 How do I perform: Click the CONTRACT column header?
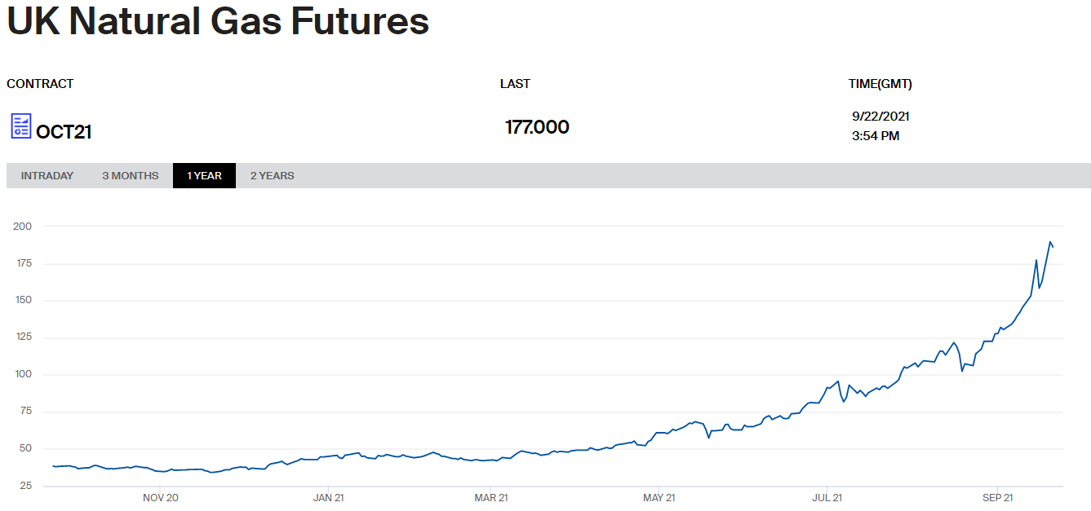40,84
